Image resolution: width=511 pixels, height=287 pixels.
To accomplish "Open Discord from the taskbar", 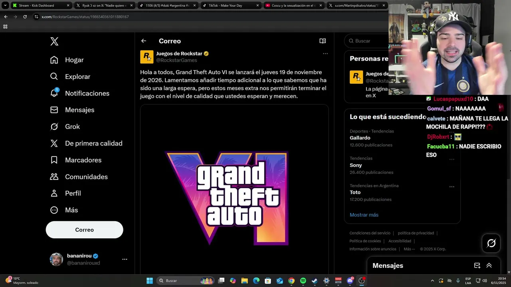I will click(x=350, y=281).
